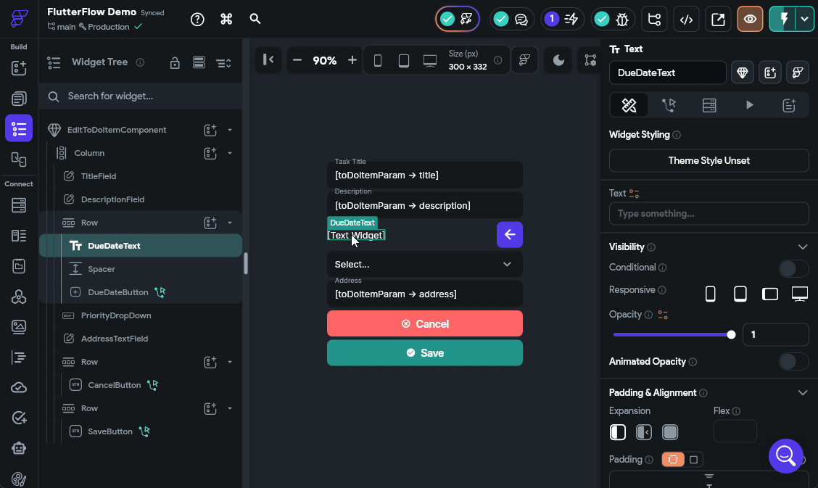Collapse the Padding & Alignment section
The height and width of the screenshot is (488, 818).
[802, 392]
